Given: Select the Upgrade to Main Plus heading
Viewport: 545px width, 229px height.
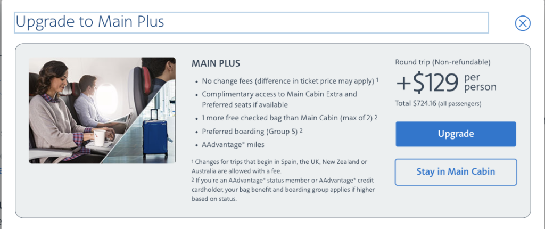Looking at the screenshot, I should click(x=89, y=22).
